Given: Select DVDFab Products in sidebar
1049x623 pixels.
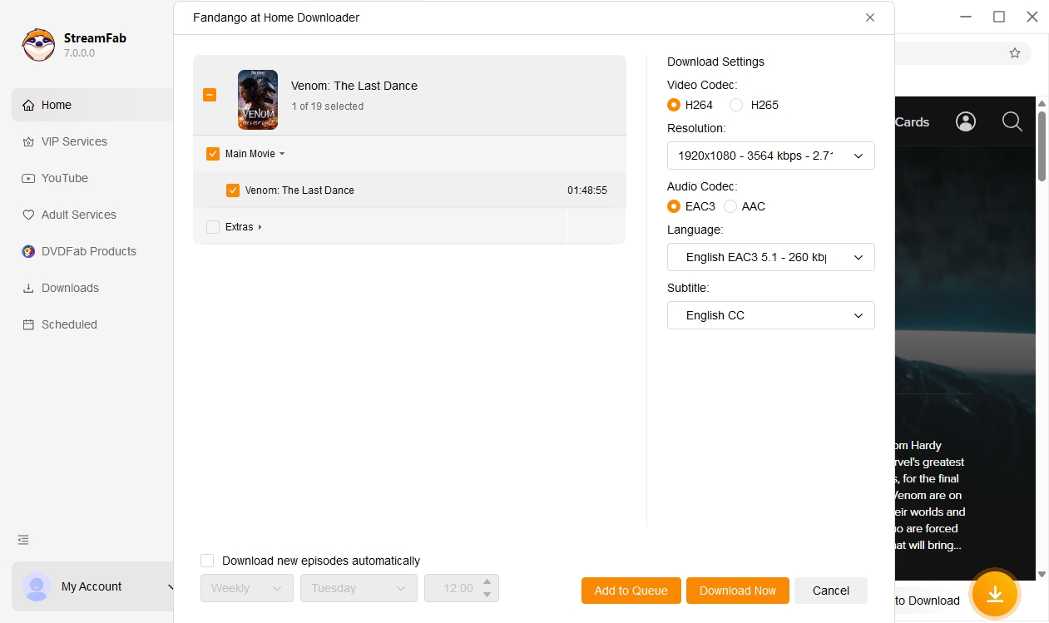Looking at the screenshot, I should (x=87, y=251).
